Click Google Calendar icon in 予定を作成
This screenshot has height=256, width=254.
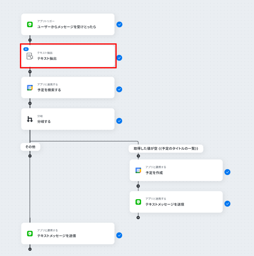138,170
